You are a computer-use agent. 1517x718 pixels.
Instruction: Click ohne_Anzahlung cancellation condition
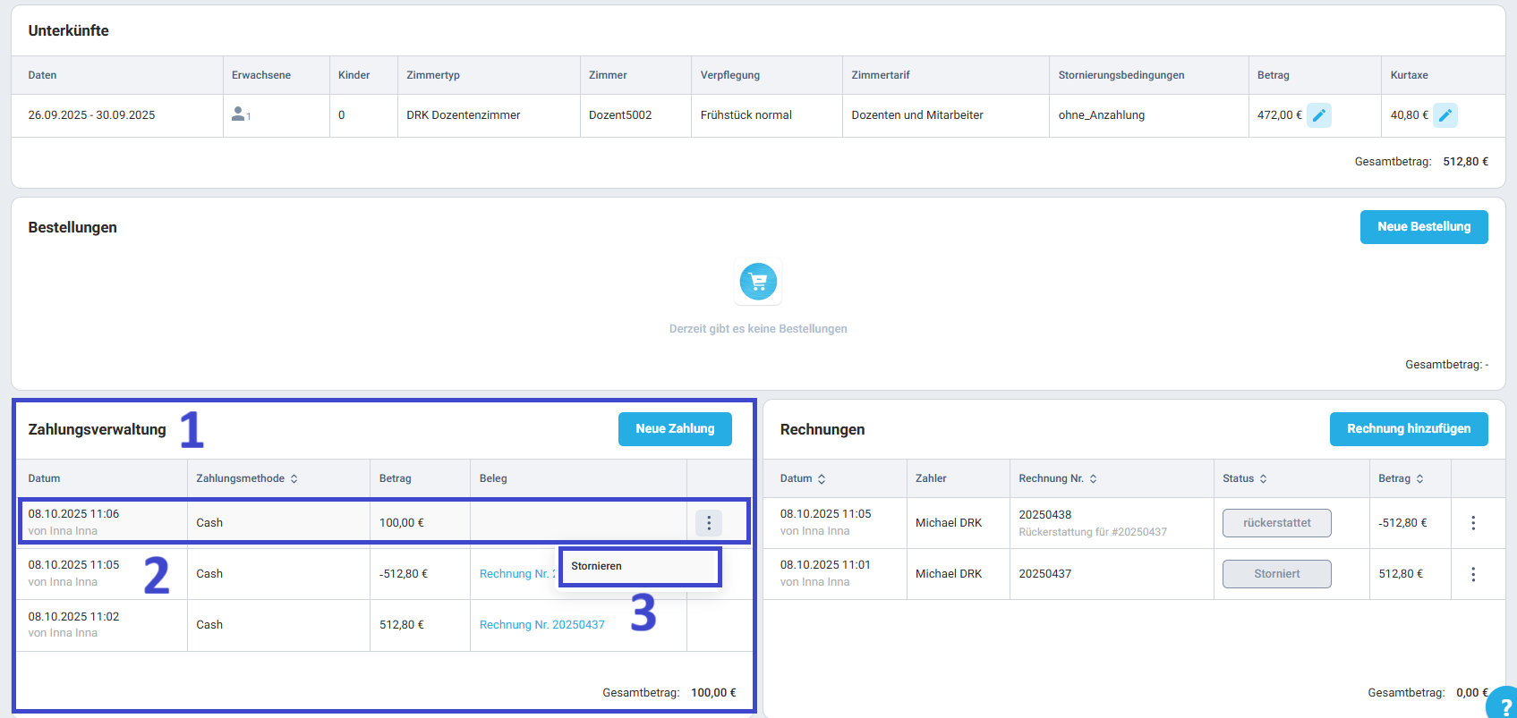[x=1102, y=115]
